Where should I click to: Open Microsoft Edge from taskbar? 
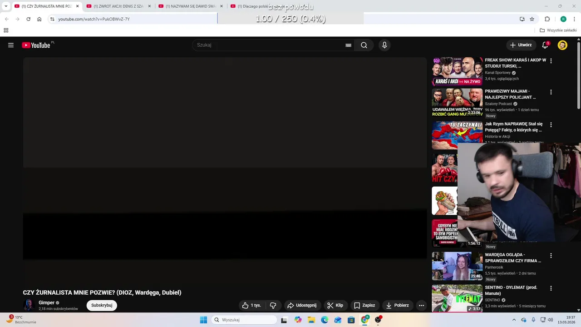point(325,320)
